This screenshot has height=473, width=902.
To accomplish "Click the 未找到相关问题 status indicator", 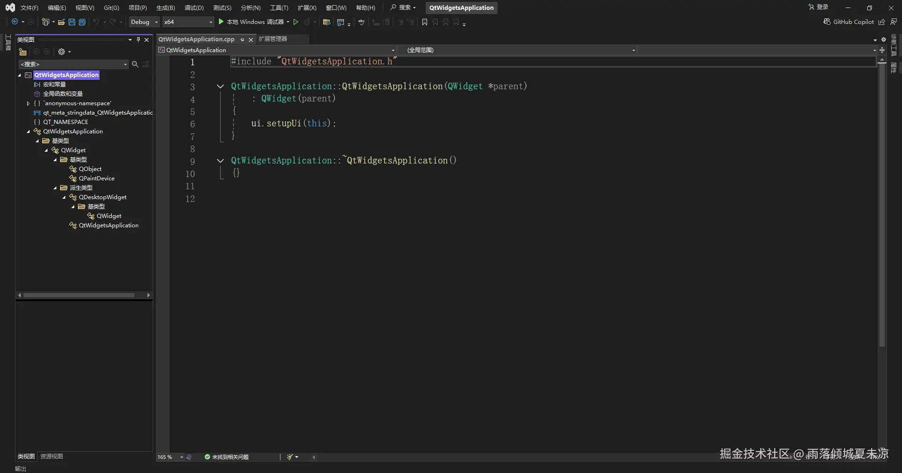I will 226,457.
